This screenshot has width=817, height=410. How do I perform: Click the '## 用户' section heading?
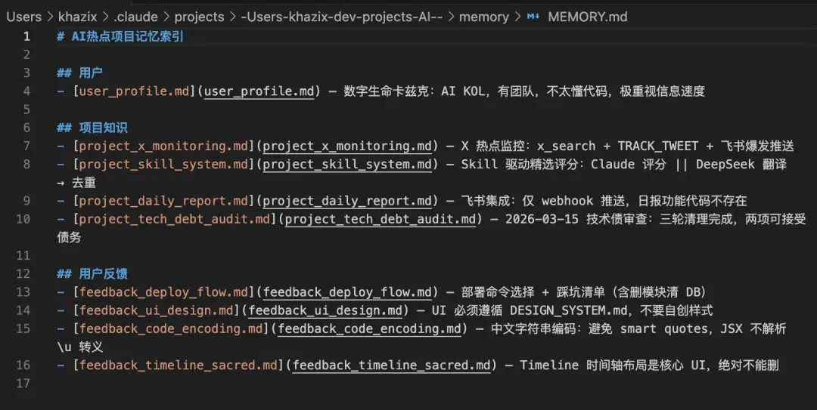79,72
